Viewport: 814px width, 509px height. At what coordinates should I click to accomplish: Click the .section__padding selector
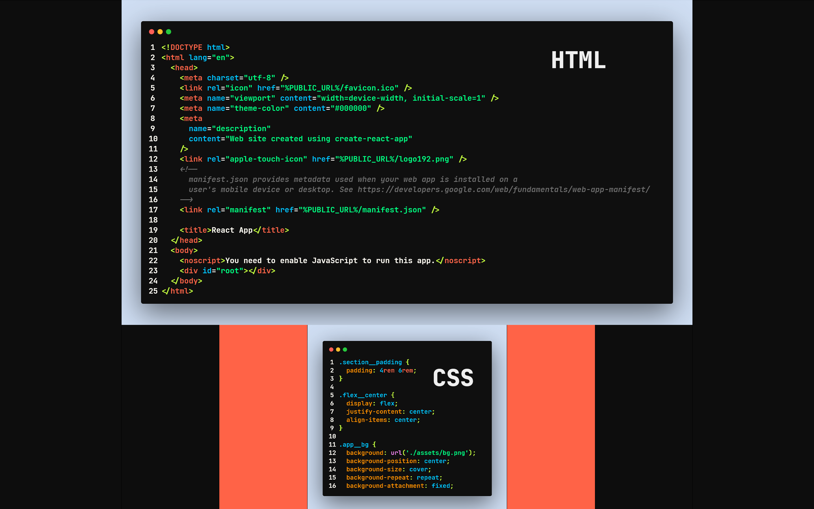[370, 362]
